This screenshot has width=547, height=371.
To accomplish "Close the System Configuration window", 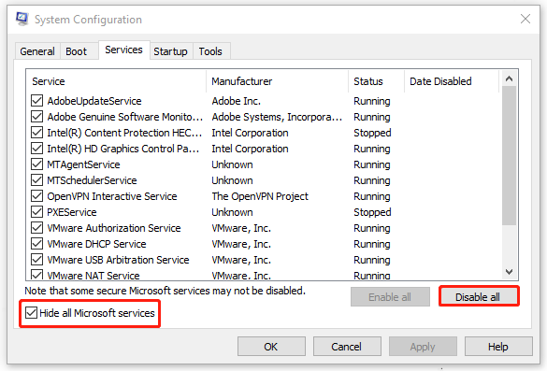I will point(525,19).
